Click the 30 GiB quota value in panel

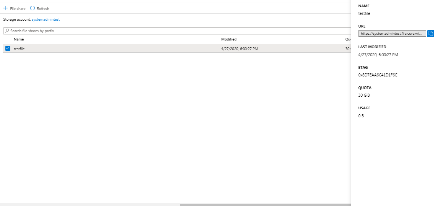[364, 95]
